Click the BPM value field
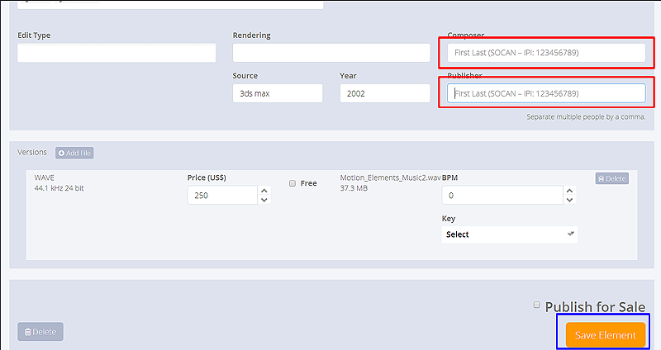The width and height of the screenshot is (661, 350). click(x=502, y=196)
